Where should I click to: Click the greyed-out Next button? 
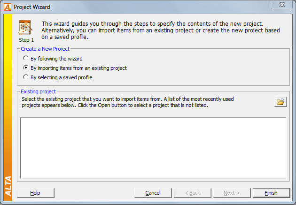[x=232, y=193]
